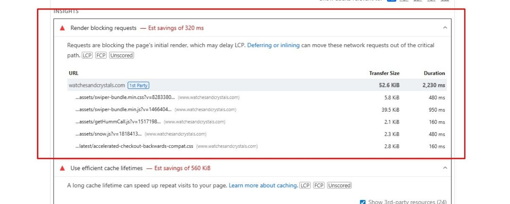The height and width of the screenshot is (204, 510).
Task: Collapse the Use efficient cache lifetimes chevron
Action: (x=445, y=168)
